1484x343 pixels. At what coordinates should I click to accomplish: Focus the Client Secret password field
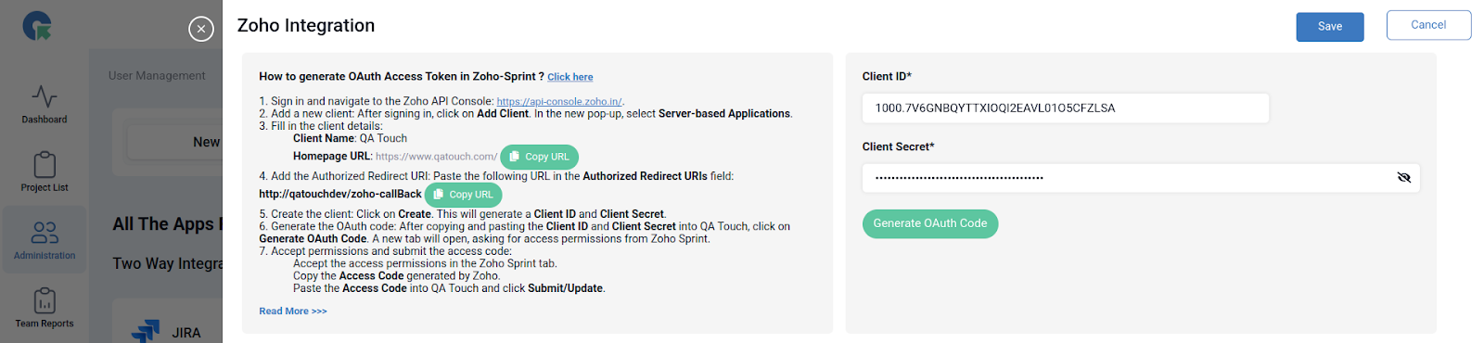pos(1141,177)
